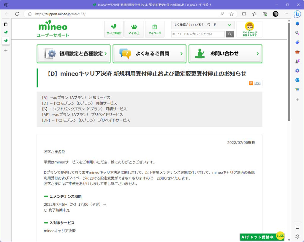Image resolution: width=304 pixels, height=242 pixels.
Task: Open マイページ navigation item
Action: (x=155, y=29)
